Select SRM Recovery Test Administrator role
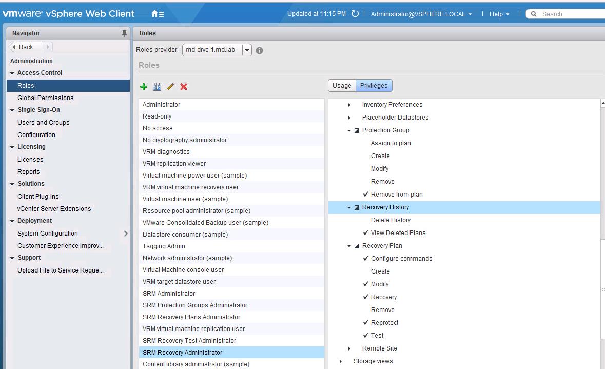Viewport: 605px width, 369px height. [231, 340]
